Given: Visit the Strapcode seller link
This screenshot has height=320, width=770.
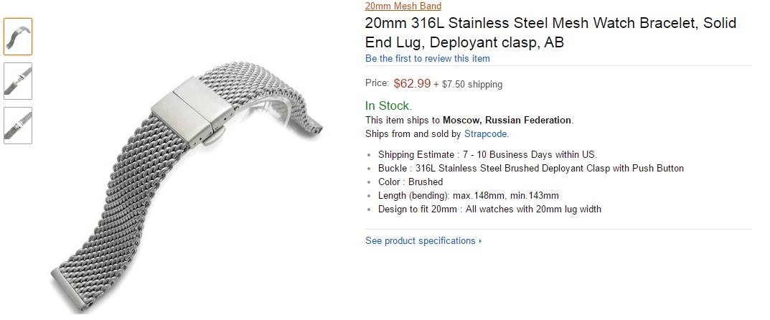Looking at the screenshot, I should pos(486,133).
